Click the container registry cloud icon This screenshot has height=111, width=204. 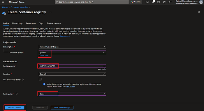click(x=4, y=13)
